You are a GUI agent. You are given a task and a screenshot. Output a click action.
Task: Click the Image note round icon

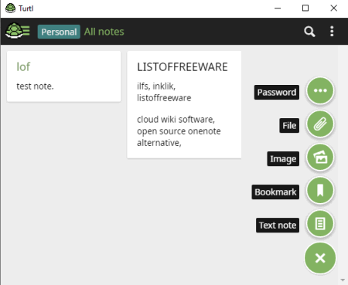pos(320,157)
